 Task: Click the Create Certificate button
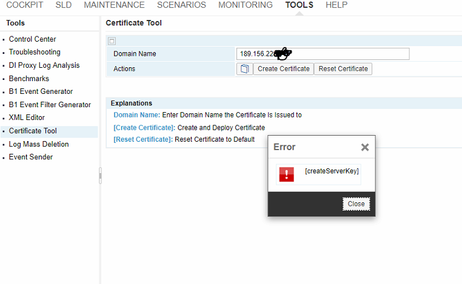tap(284, 69)
